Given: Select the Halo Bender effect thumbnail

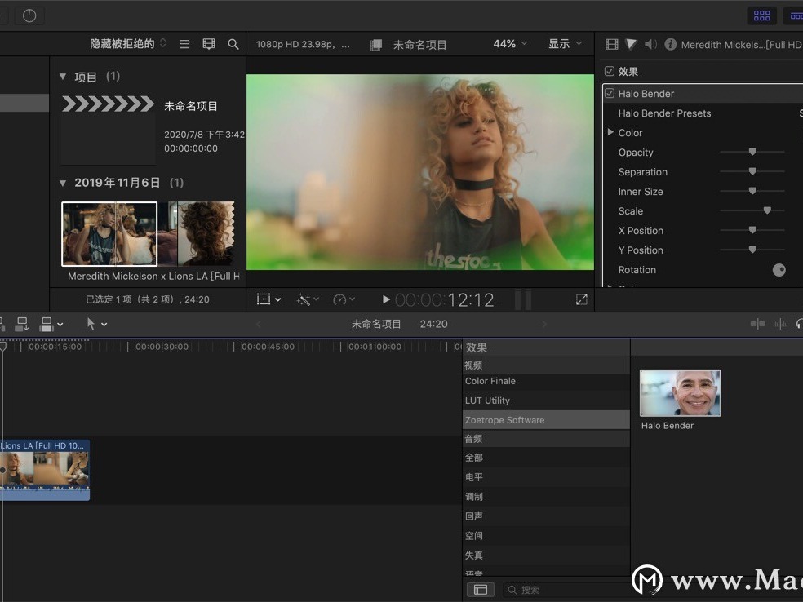Looking at the screenshot, I should click(x=680, y=392).
